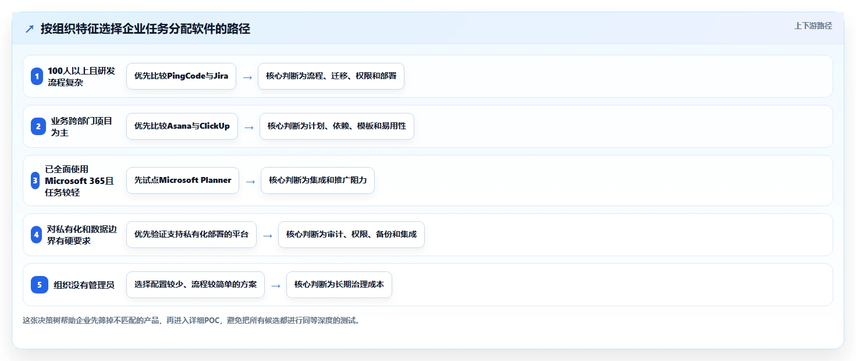Click the 核心判断为长期治理成本 box
Image resolution: width=856 pixels, height=361 pixels.
[339, 285]
